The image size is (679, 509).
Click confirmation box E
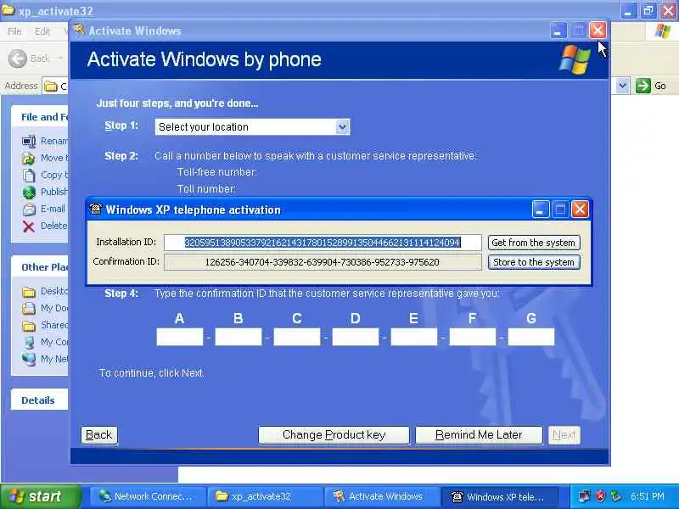[414, 337]
